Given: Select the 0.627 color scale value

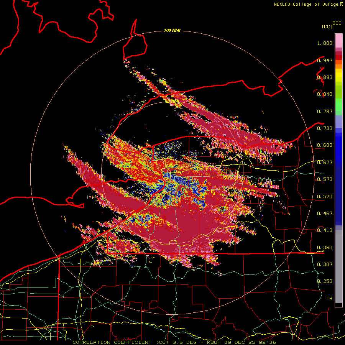Looking at the screenshot, I should coord(325,163).
